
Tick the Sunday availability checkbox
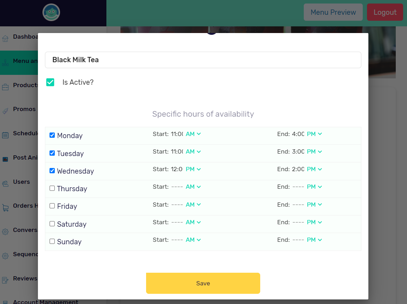52,241
